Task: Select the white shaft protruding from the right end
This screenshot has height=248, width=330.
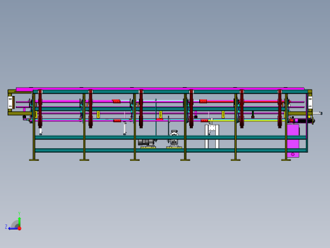Action: [317, 113]
